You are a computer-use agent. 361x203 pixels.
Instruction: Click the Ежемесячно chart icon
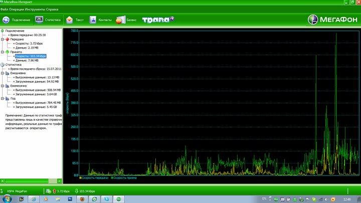(x=8, y=86)
